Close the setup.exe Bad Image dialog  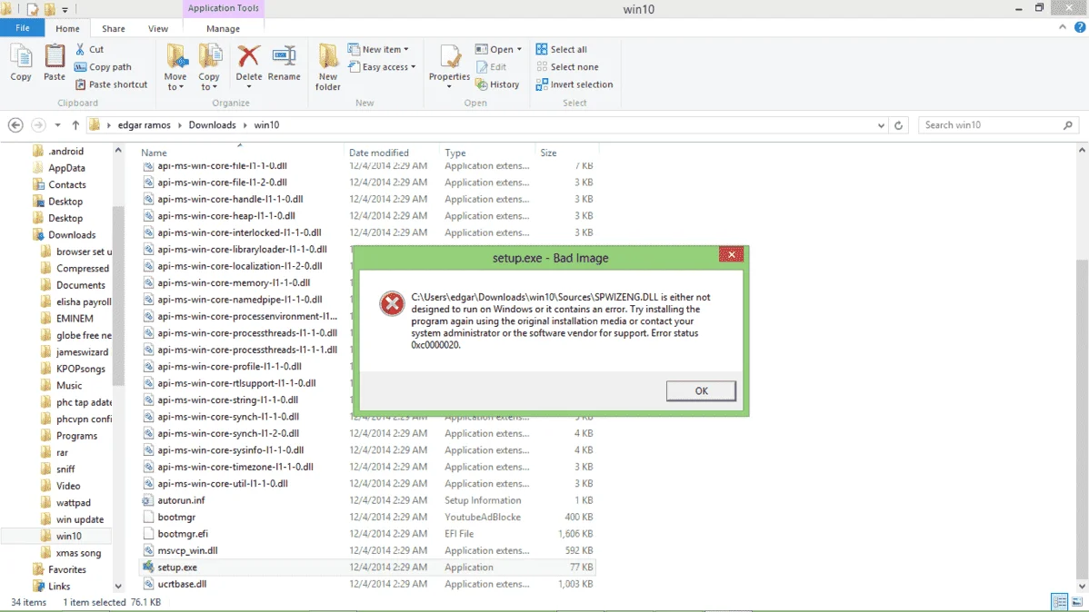(732, 254)
